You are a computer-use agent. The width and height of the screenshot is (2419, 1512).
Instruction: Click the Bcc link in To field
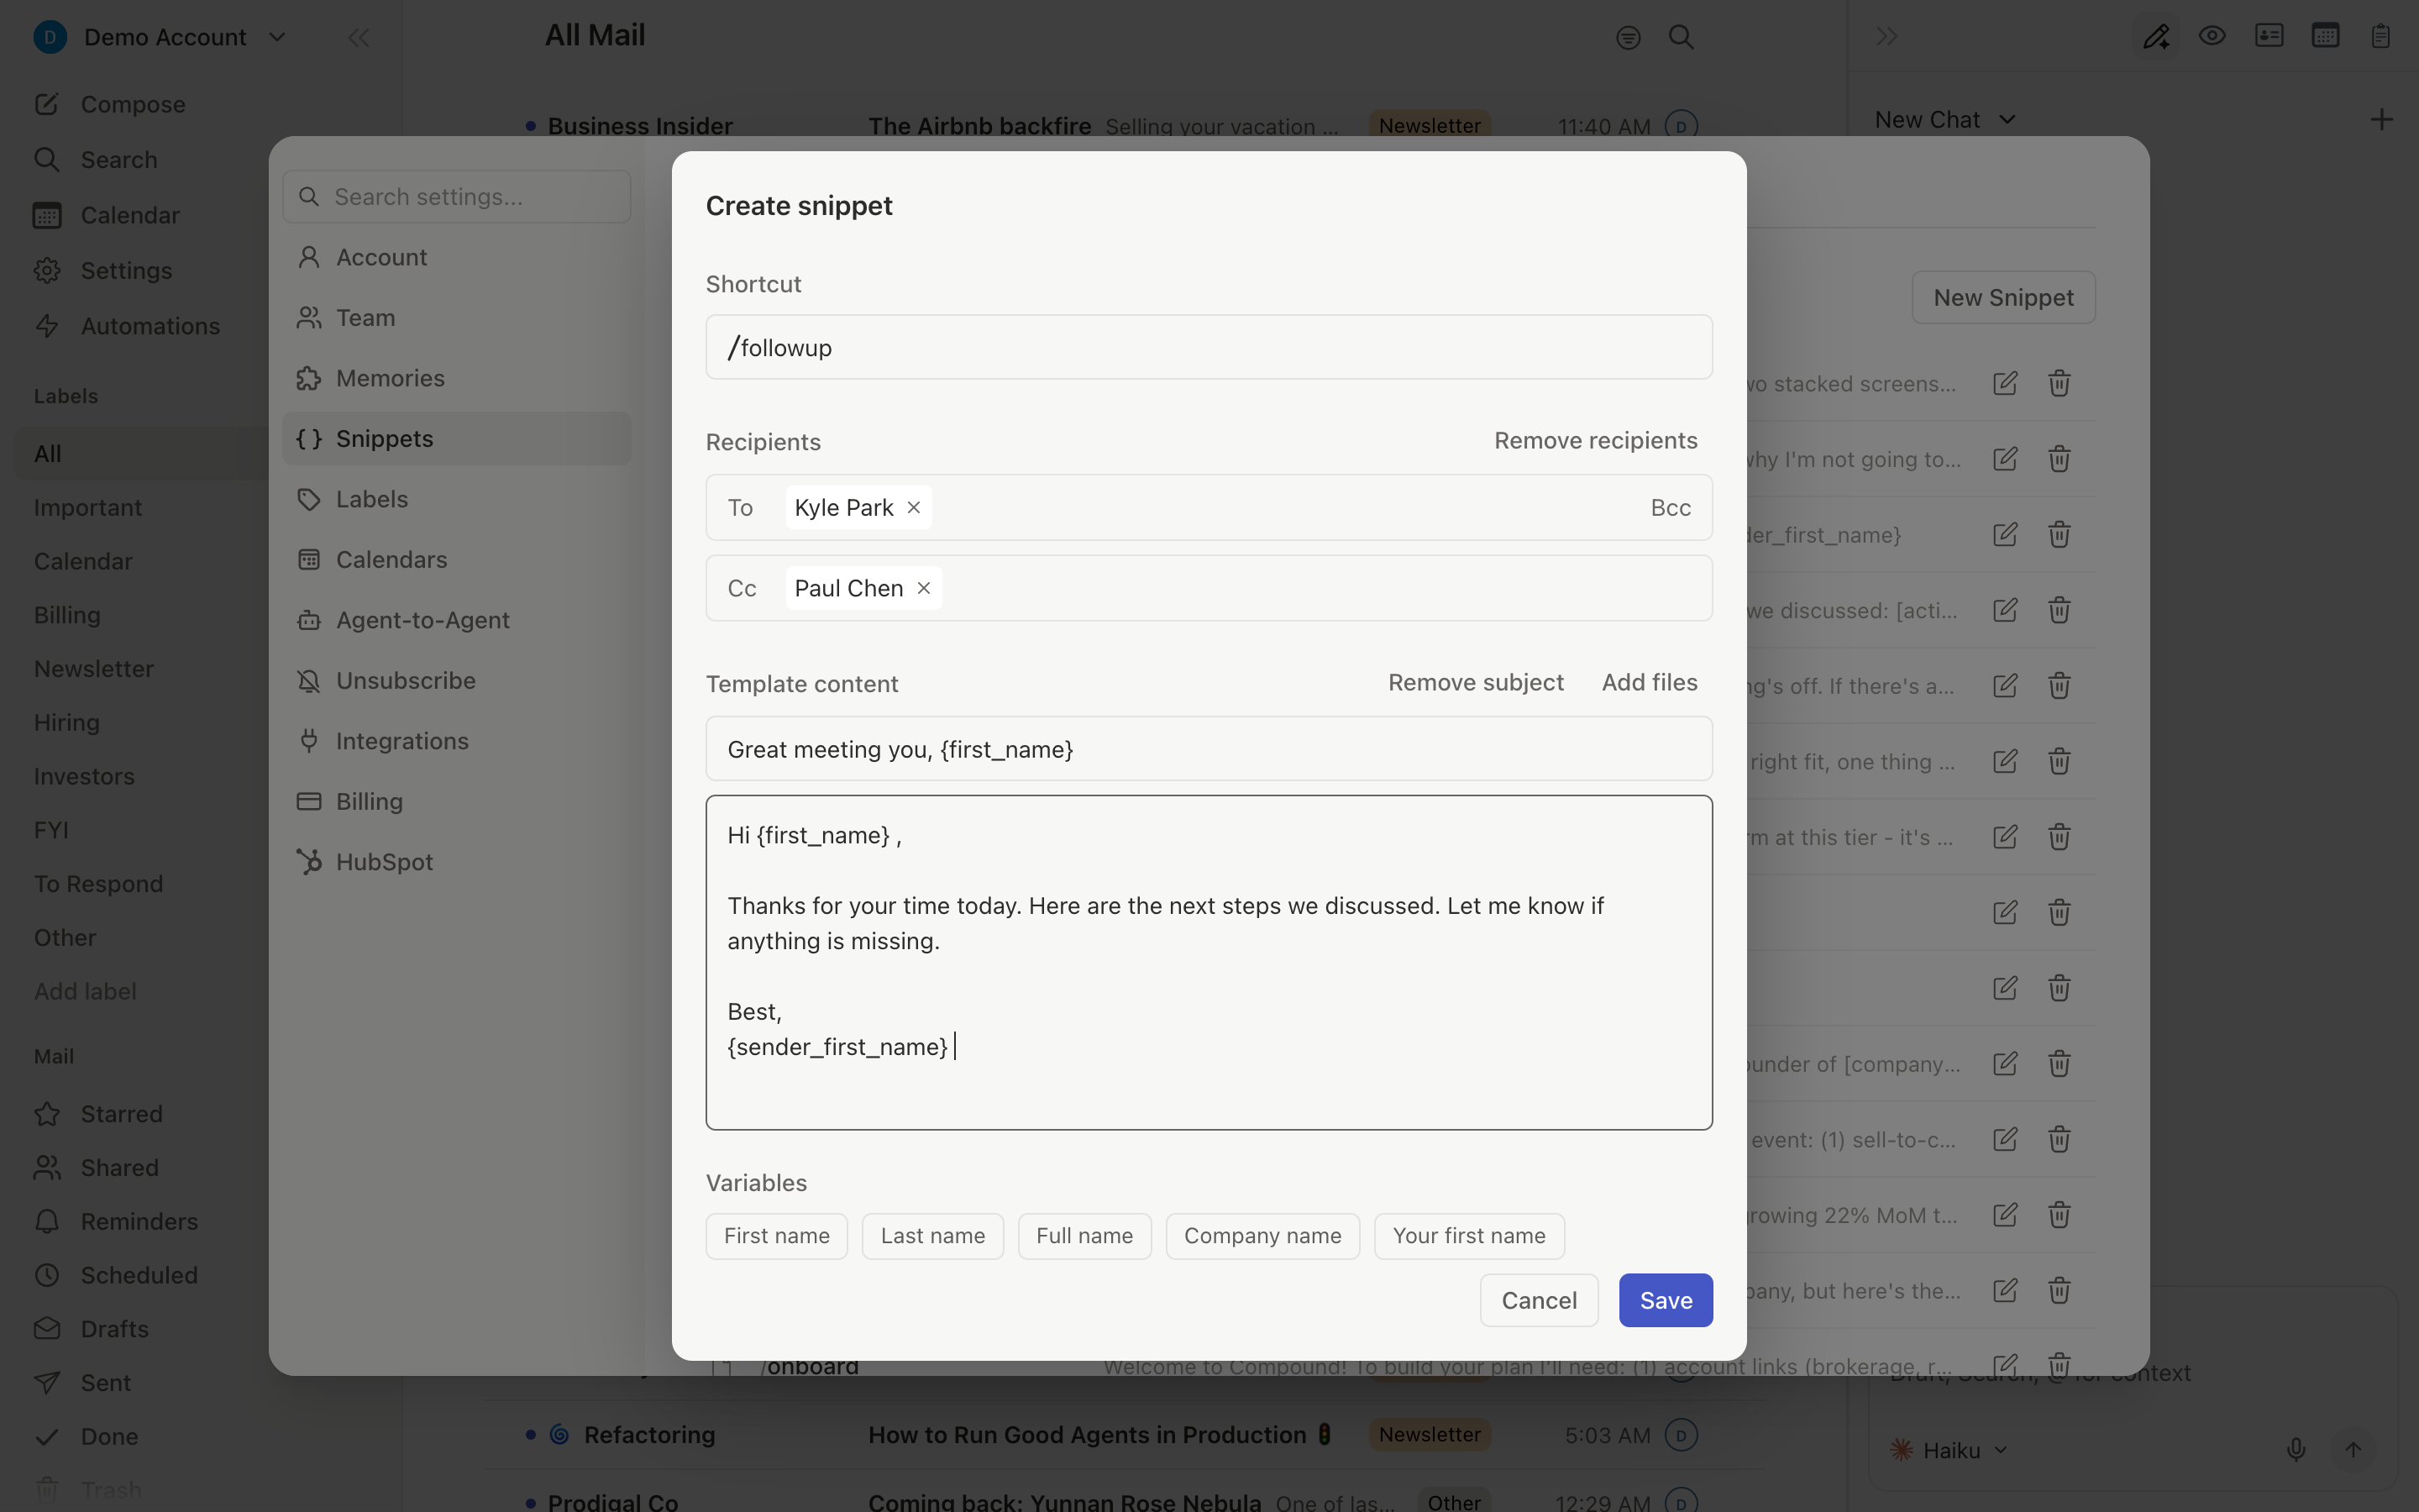tap(1671, 507)
